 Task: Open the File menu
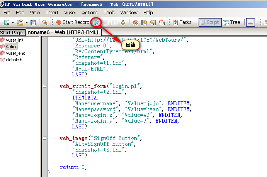[7, 13]
